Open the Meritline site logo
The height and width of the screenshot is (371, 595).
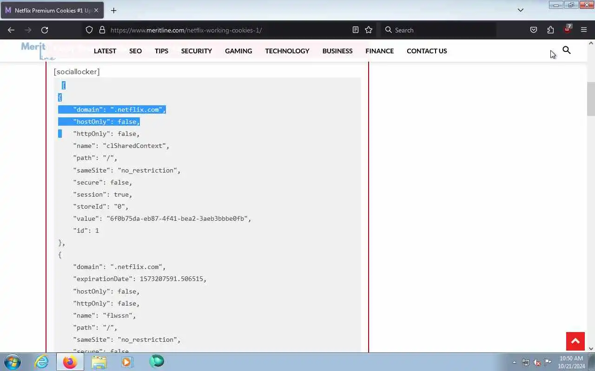coord(38,51)
